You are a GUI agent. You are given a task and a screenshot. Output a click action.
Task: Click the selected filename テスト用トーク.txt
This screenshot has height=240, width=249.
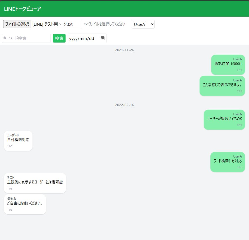coord(53,24)
